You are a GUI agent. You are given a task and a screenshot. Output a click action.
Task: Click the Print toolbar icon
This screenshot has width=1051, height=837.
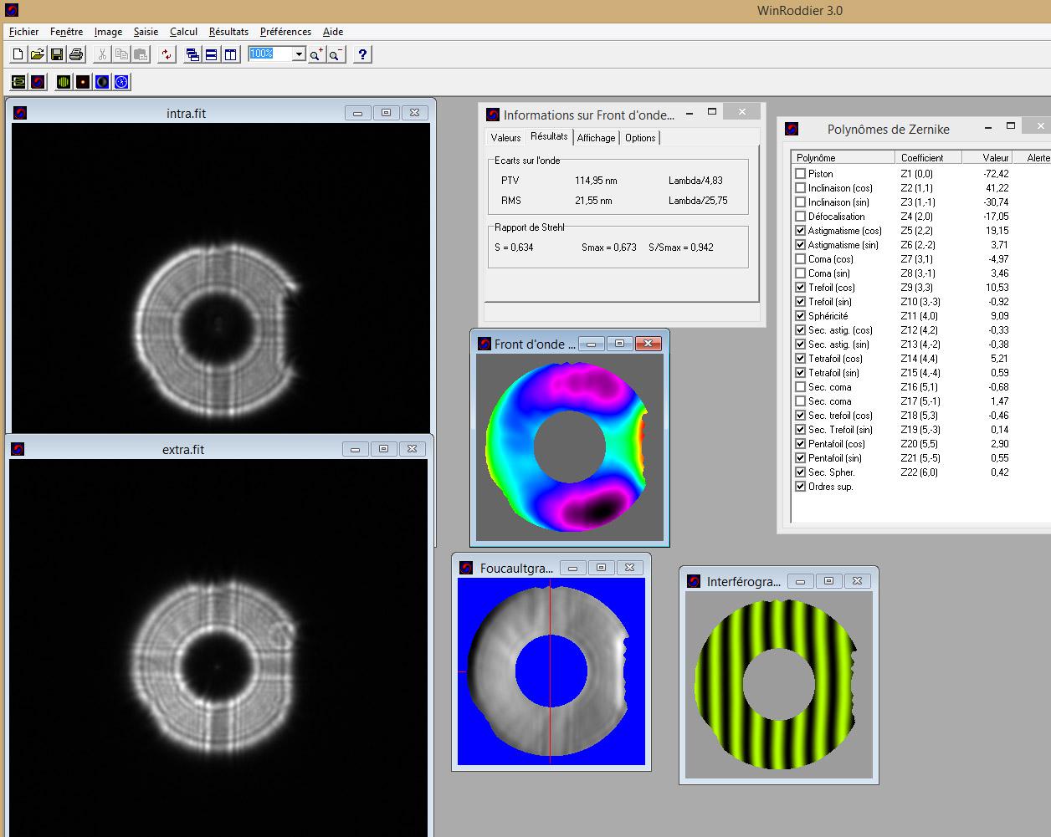(76, 54)
